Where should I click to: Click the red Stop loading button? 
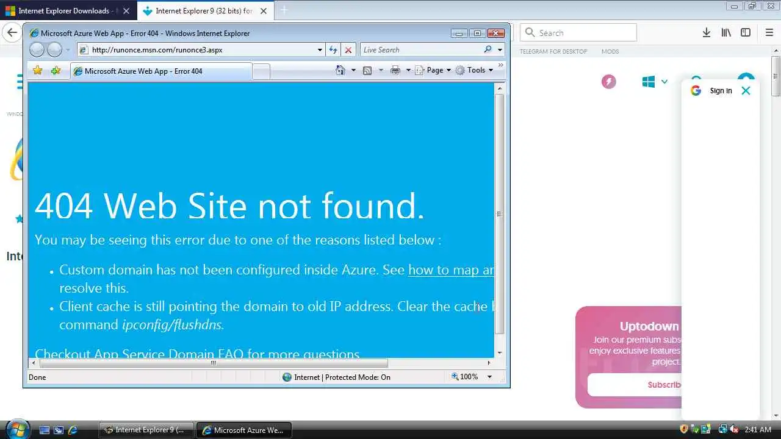tap(348, 50)
